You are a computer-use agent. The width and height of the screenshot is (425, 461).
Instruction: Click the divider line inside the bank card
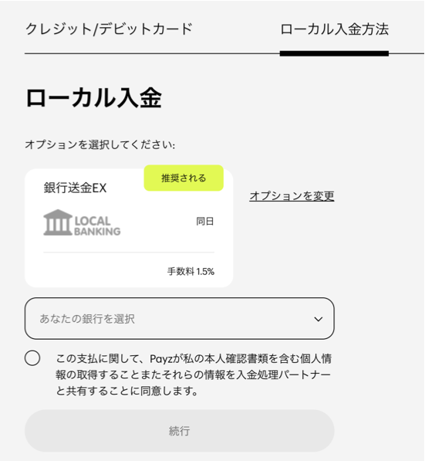click(x=129, y=252)
